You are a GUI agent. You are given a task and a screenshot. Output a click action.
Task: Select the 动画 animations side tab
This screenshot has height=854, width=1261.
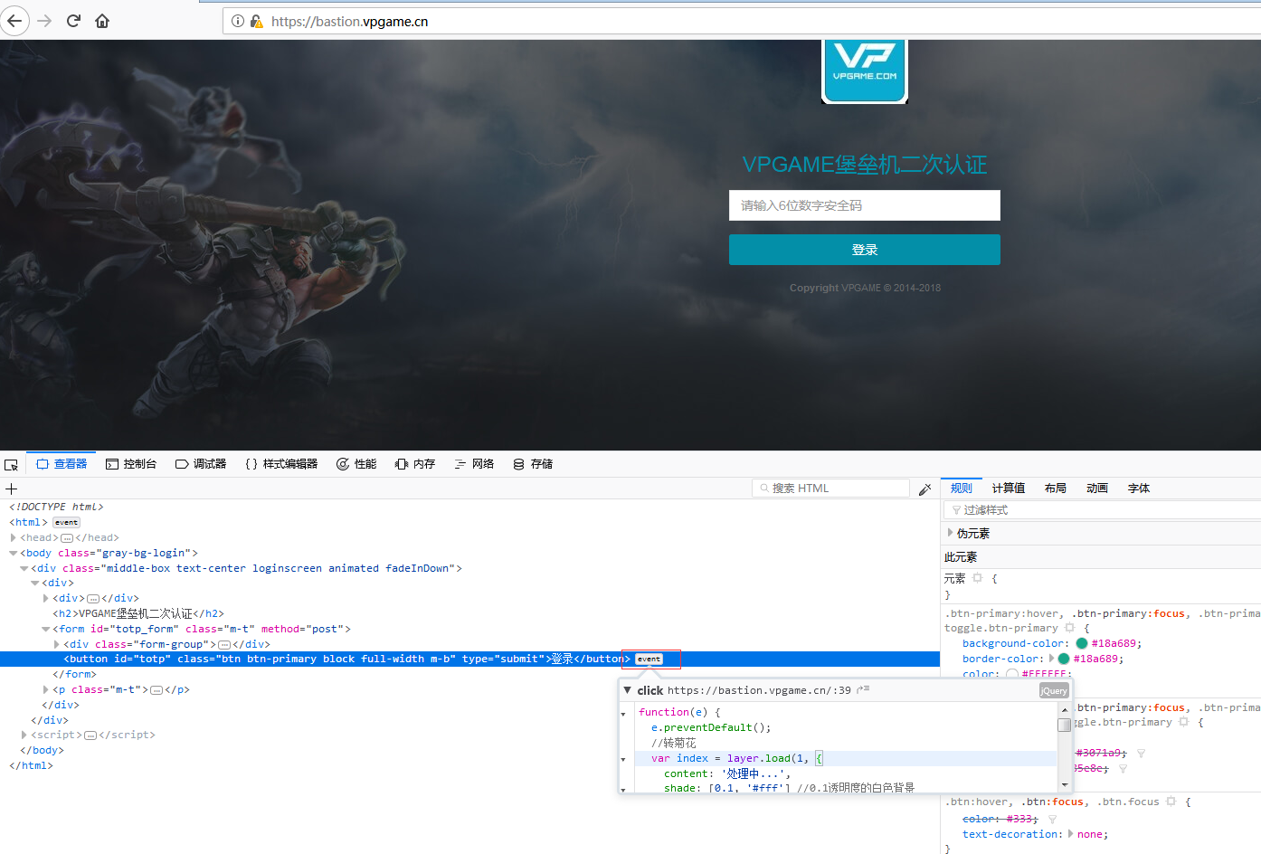pyautogui.click(x=1097, y=489)
